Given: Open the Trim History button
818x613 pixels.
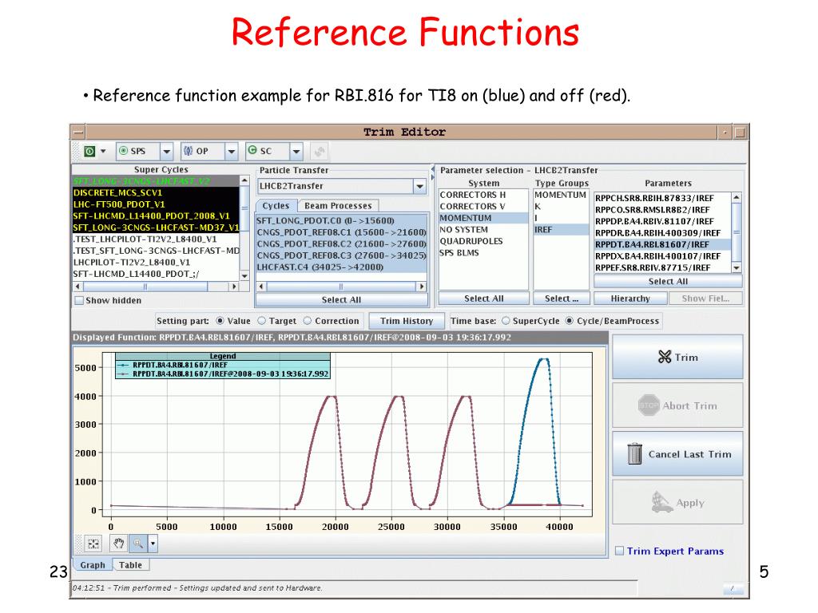Looking at the screenshot, I should tap(407, 321).
